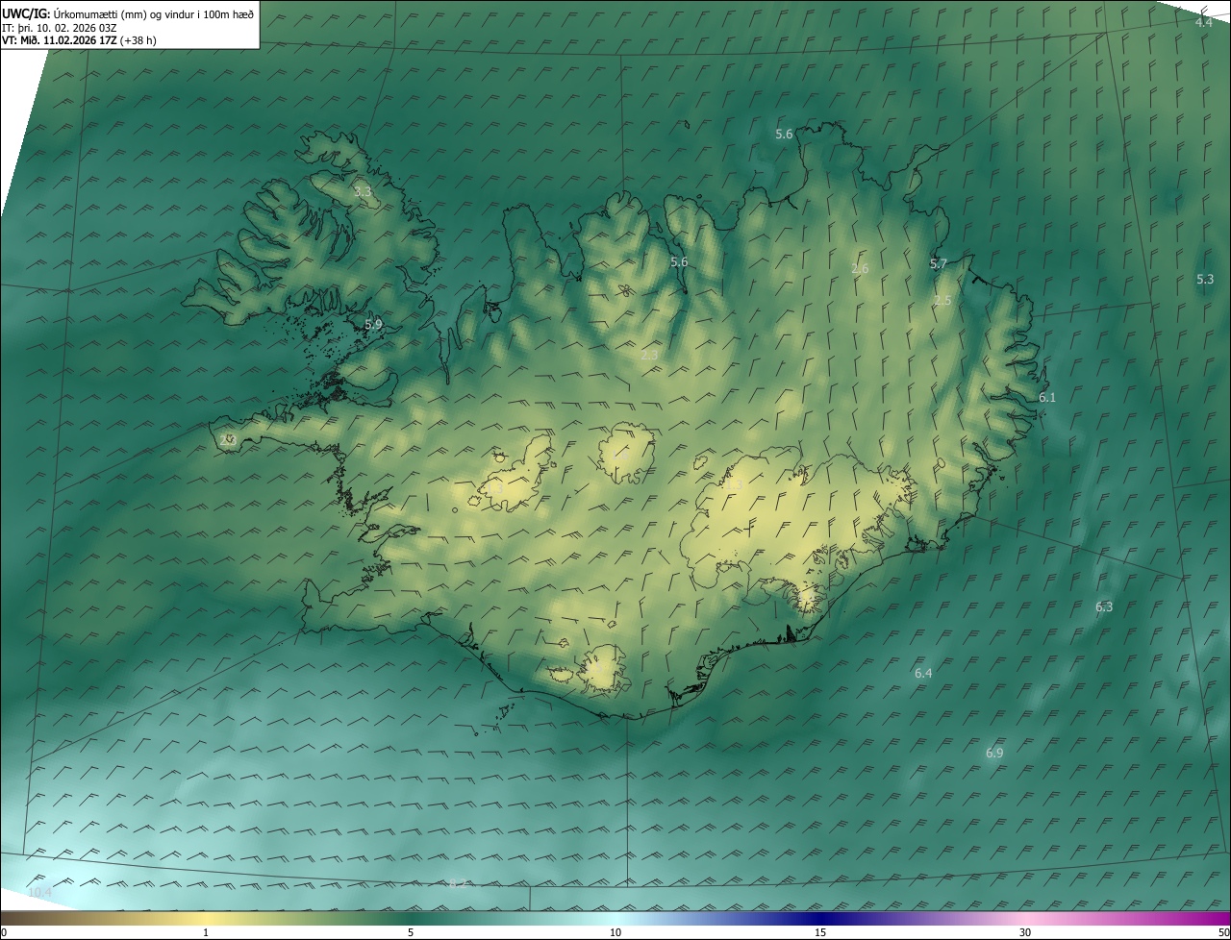Select the colorbar tick label 15
The height and width of the screenshot is (940, 1231).
pos(820,932)
